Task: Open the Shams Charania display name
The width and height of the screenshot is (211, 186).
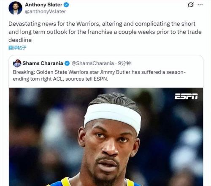Action: coord(43,63)
